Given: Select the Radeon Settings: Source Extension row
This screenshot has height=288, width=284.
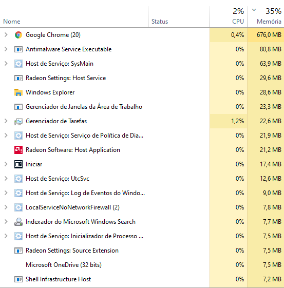Looking at the screenshot, I should pos(142,251).
